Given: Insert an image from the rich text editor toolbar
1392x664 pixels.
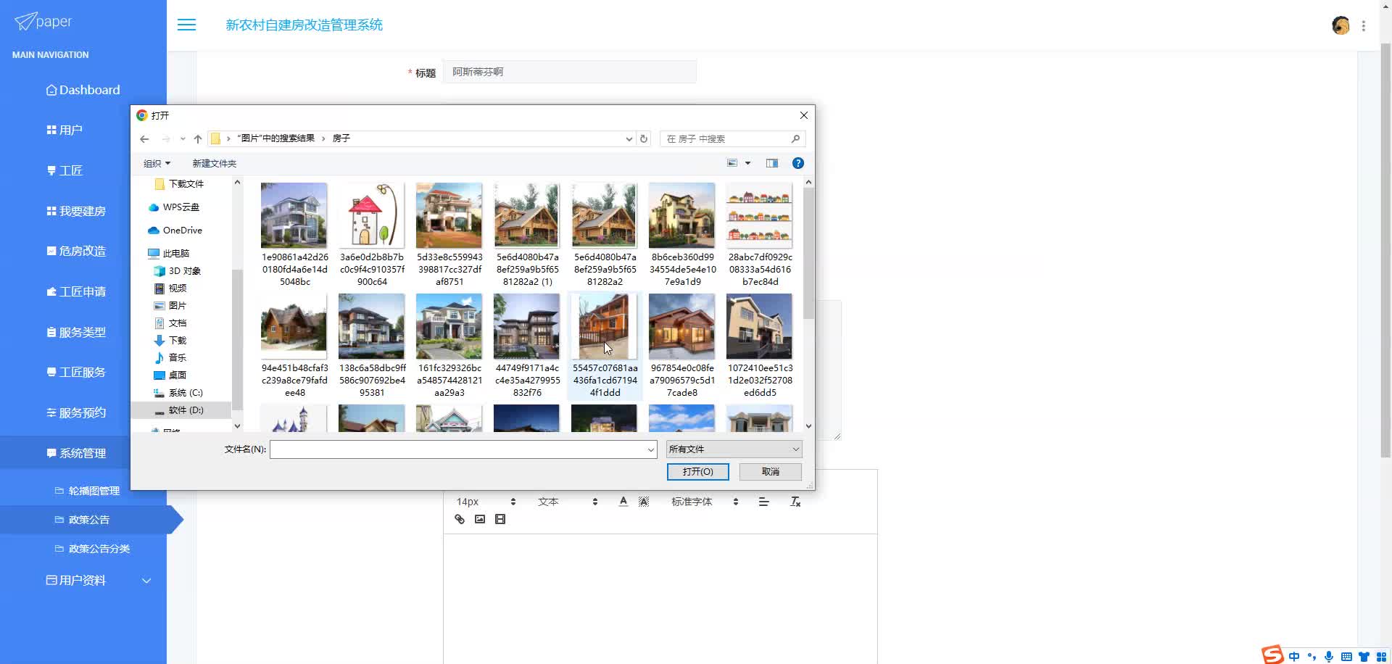Looking at the screenshot, I should tap(479, 519).
